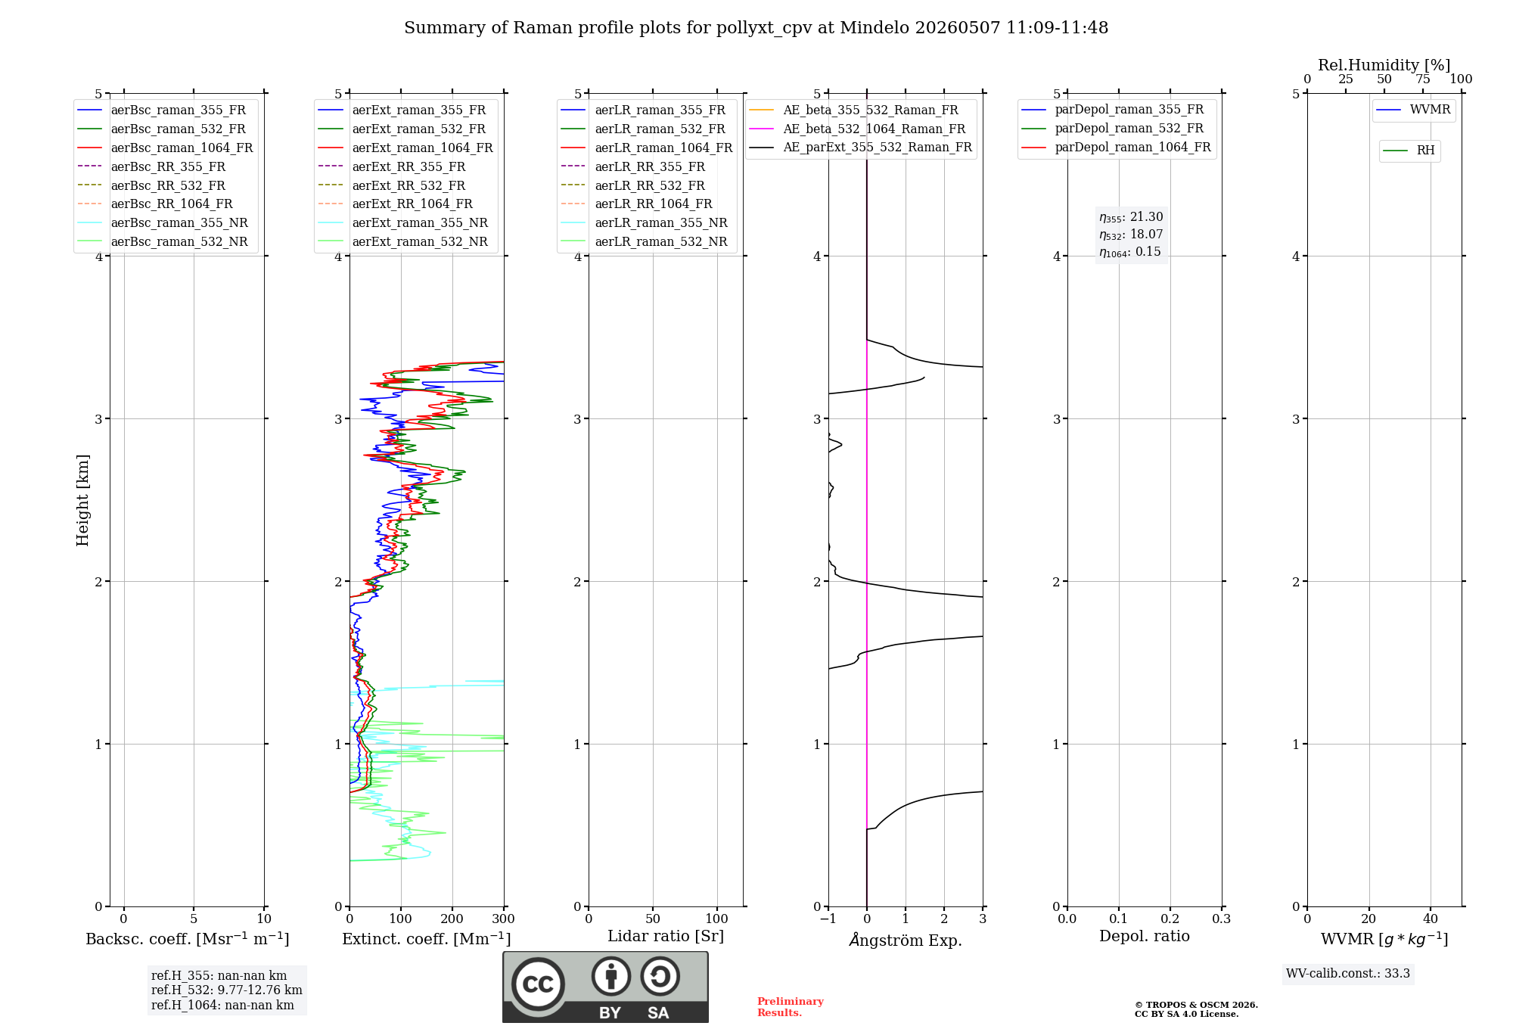Image resolution: width=1513 pixels, height=1029 pixels.
Task: Click the '© TROPOS & OSCM 2026.' copyright text
Action: click(x=1196, y=1005)
